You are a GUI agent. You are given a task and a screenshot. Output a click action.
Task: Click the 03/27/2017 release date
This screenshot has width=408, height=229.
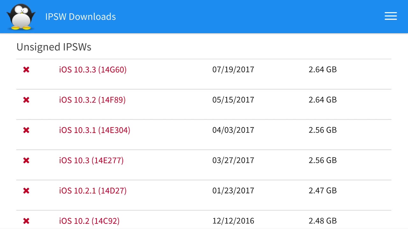[233, 160]
